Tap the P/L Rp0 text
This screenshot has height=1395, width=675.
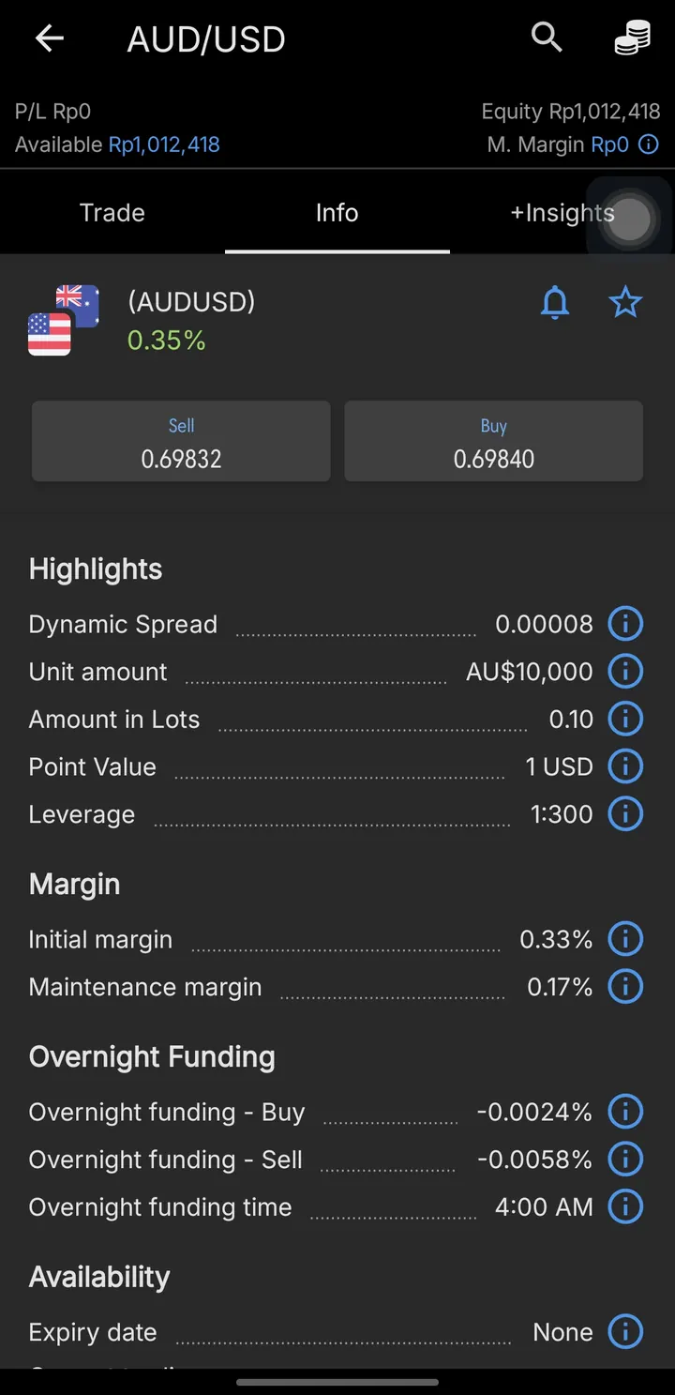(52, 112)
